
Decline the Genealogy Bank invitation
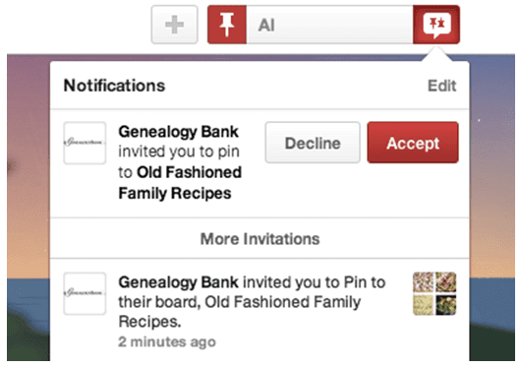pyautogui.click(x=313, y=143)
